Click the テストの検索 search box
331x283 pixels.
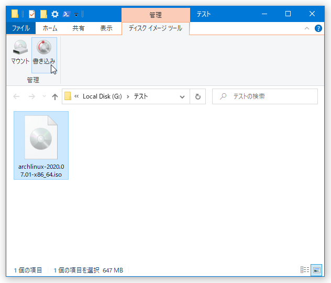(264, 96)
